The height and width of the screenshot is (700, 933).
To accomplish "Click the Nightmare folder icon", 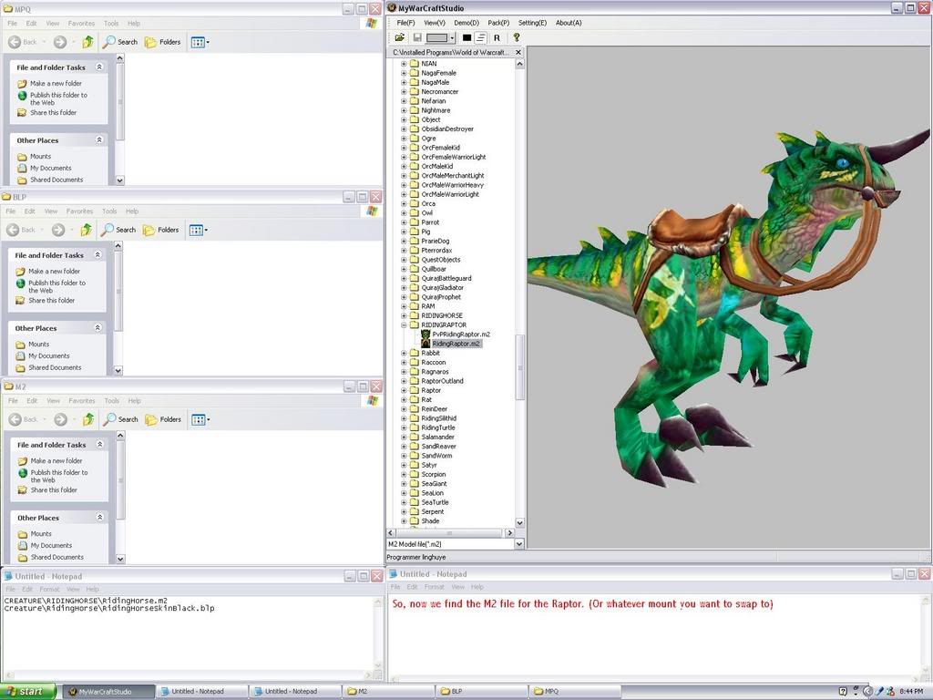I will 415,110.
